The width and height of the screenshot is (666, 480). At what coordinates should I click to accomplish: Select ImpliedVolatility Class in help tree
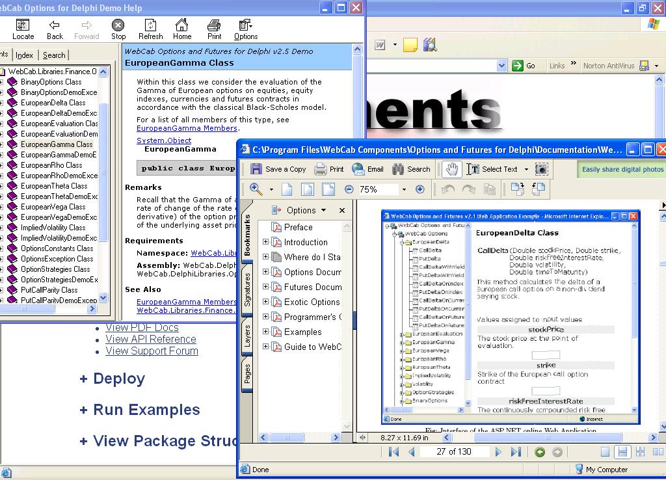click(x=53, y=228)
